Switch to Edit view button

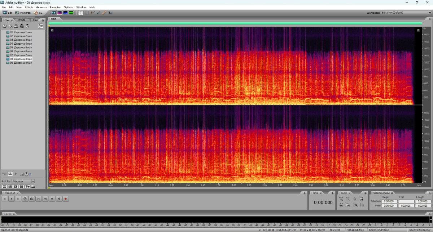(7, 13)
